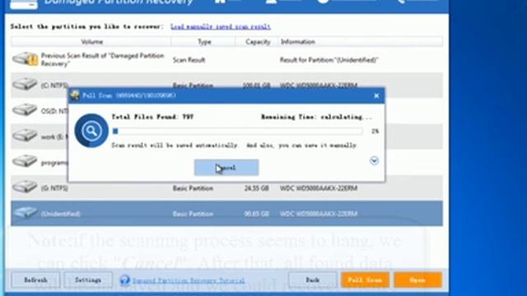
Task: Click the 'Scan Result' type cell
Action: [189, 60]
